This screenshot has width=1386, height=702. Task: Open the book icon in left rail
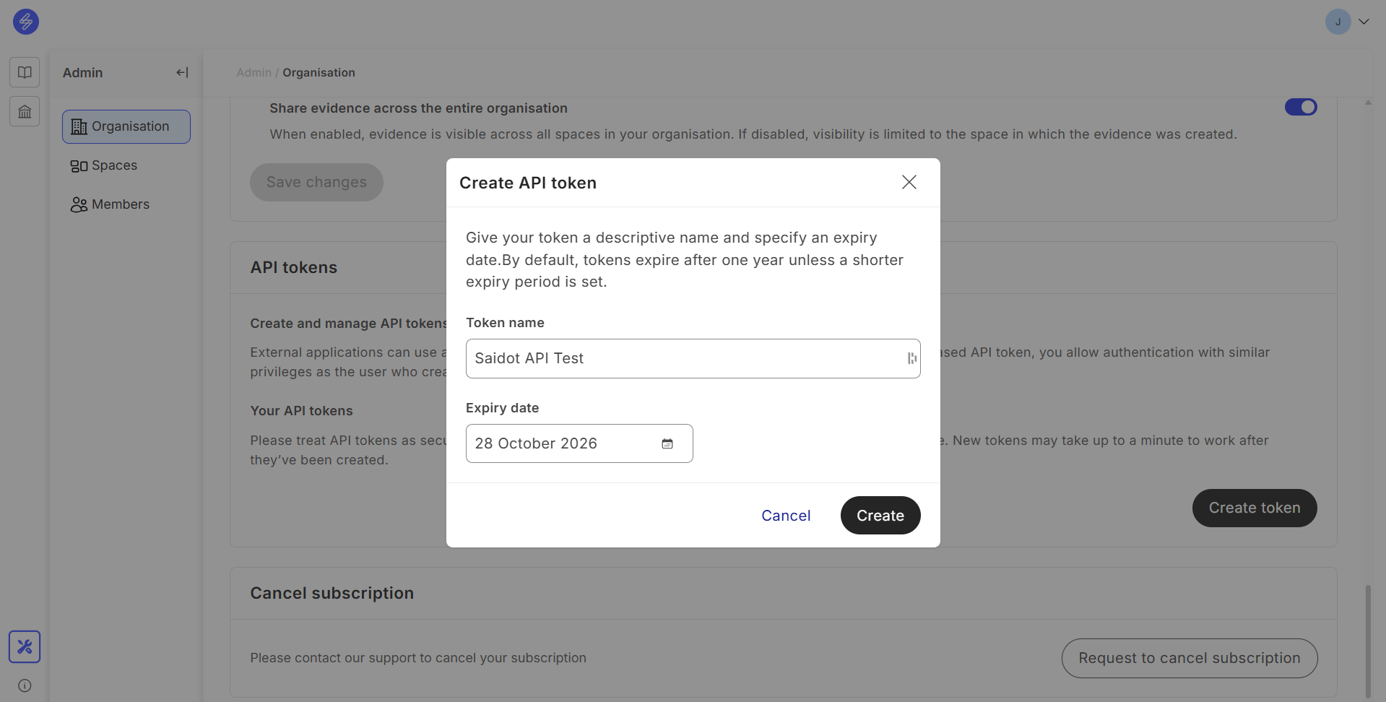tap(25, 72)
